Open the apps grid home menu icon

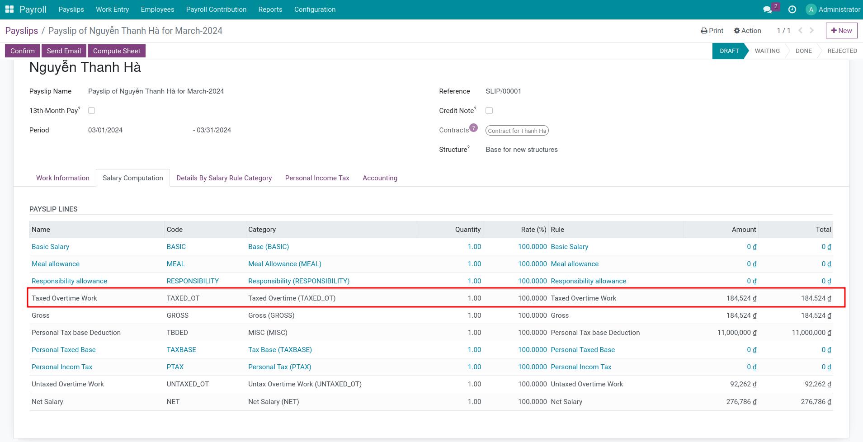9,9
